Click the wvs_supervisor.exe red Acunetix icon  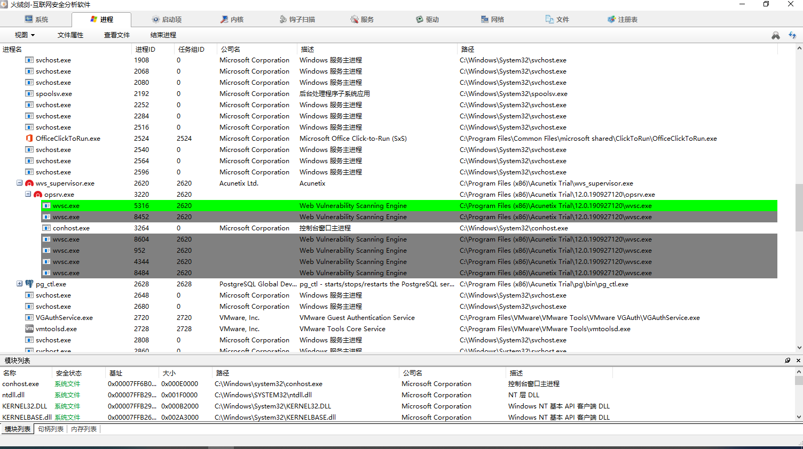point(29,183)
